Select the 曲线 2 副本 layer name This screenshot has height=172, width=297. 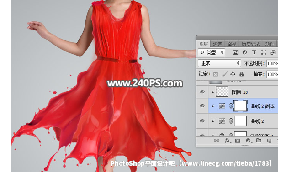tap(262, 106)
